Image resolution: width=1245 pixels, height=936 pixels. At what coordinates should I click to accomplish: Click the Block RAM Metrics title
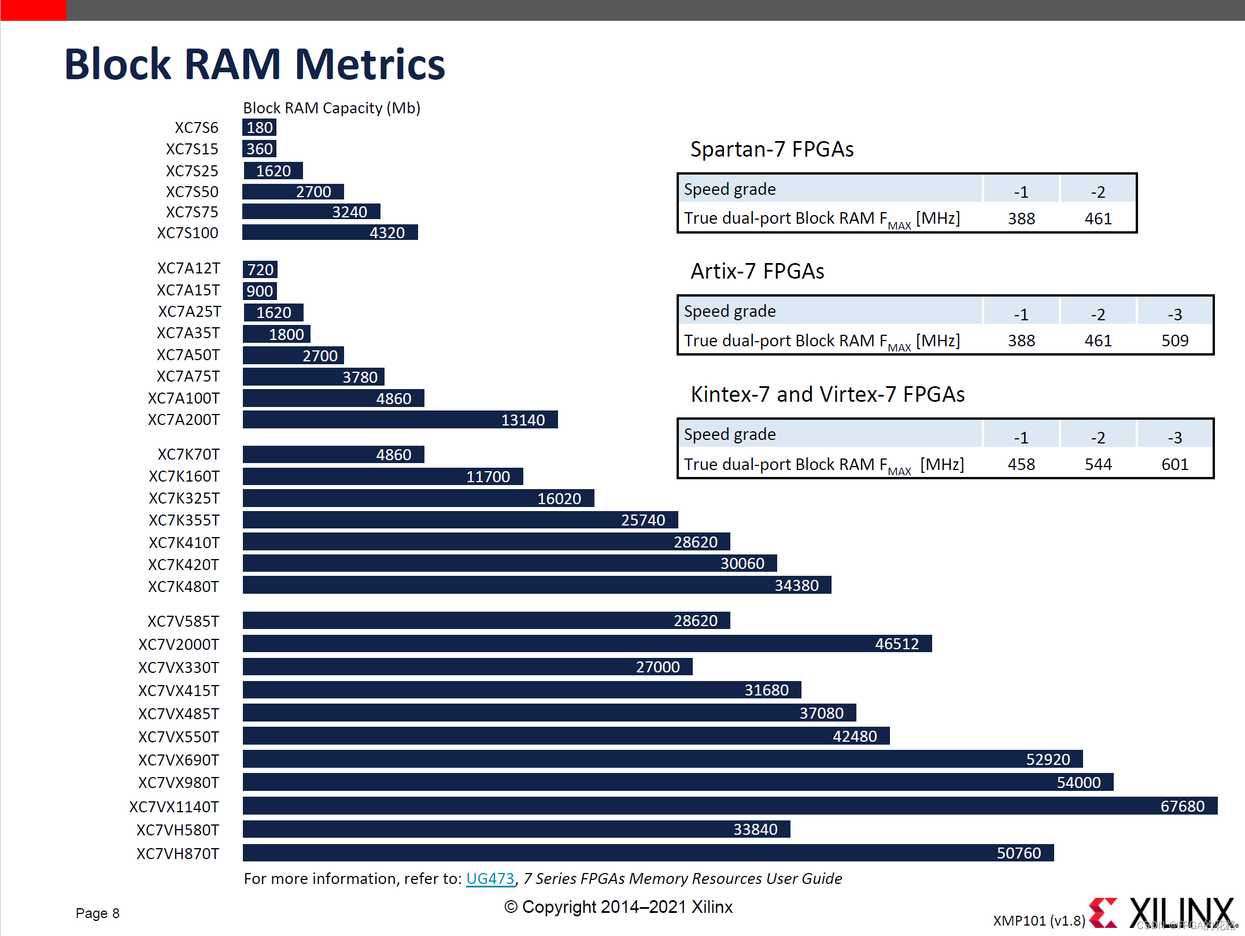pos(254,64)
